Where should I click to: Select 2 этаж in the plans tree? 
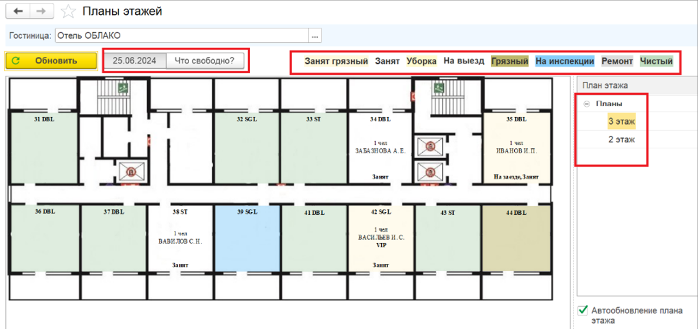(621, 139)
